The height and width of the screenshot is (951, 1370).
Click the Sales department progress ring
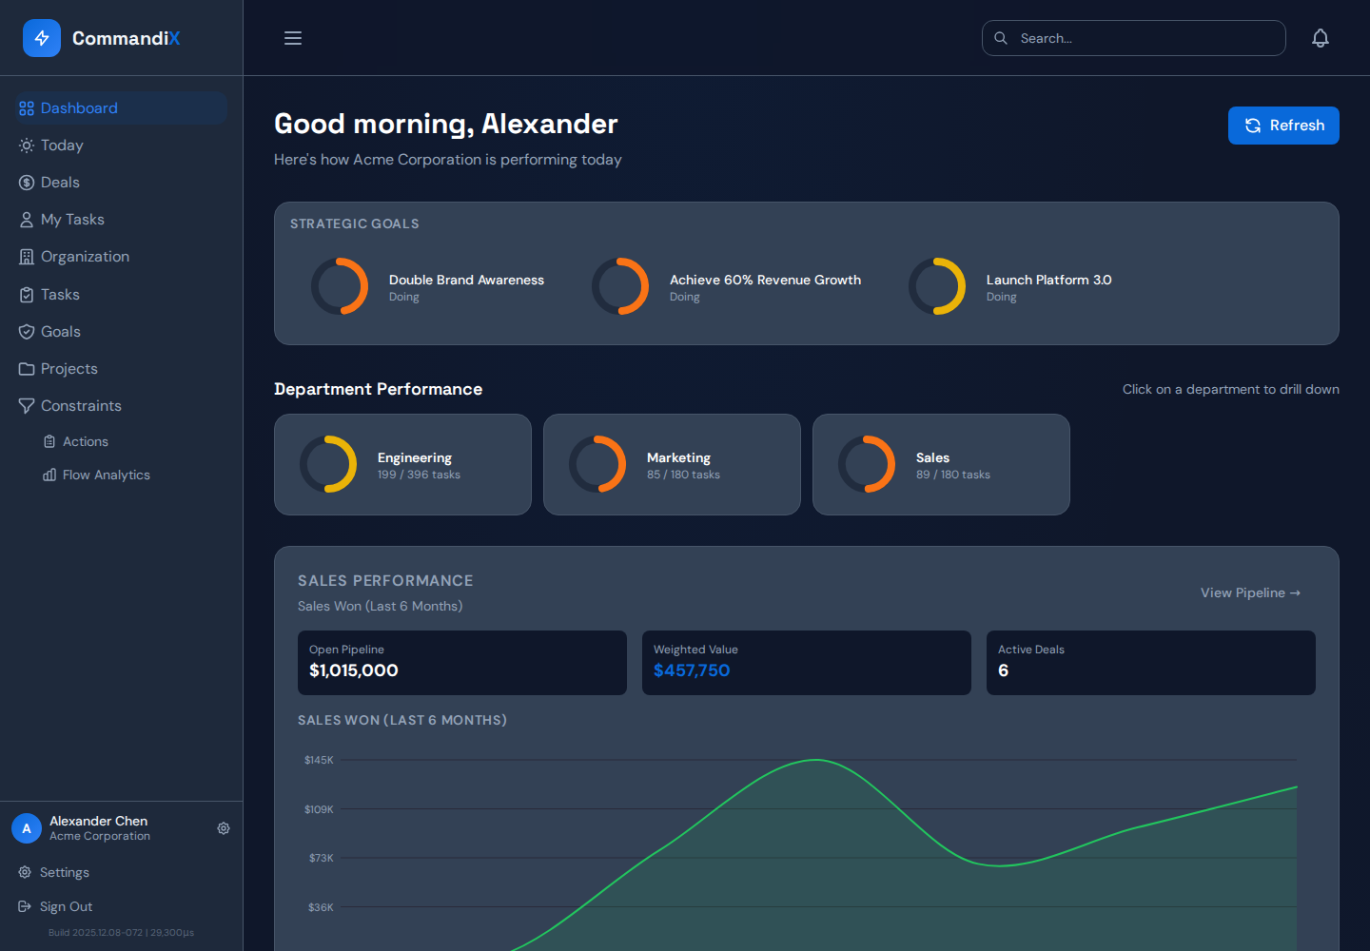tap(867, 464)
